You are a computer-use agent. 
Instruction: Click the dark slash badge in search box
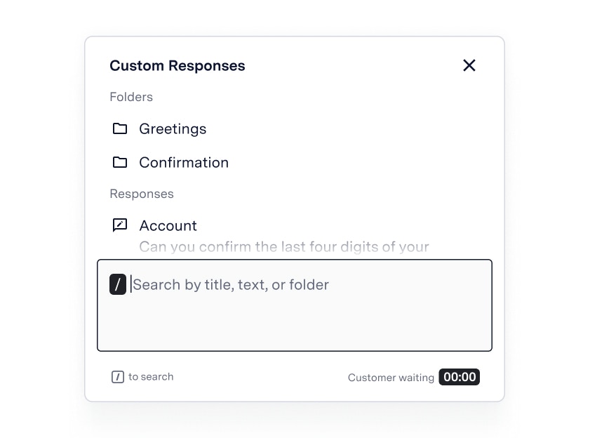[x=118, y=285]
